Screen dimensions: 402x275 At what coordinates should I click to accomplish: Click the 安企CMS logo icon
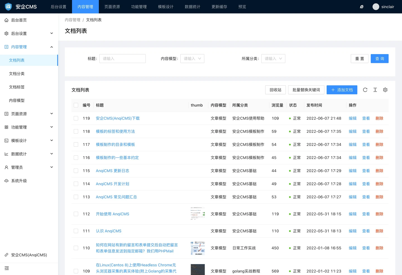pos(8,7)
